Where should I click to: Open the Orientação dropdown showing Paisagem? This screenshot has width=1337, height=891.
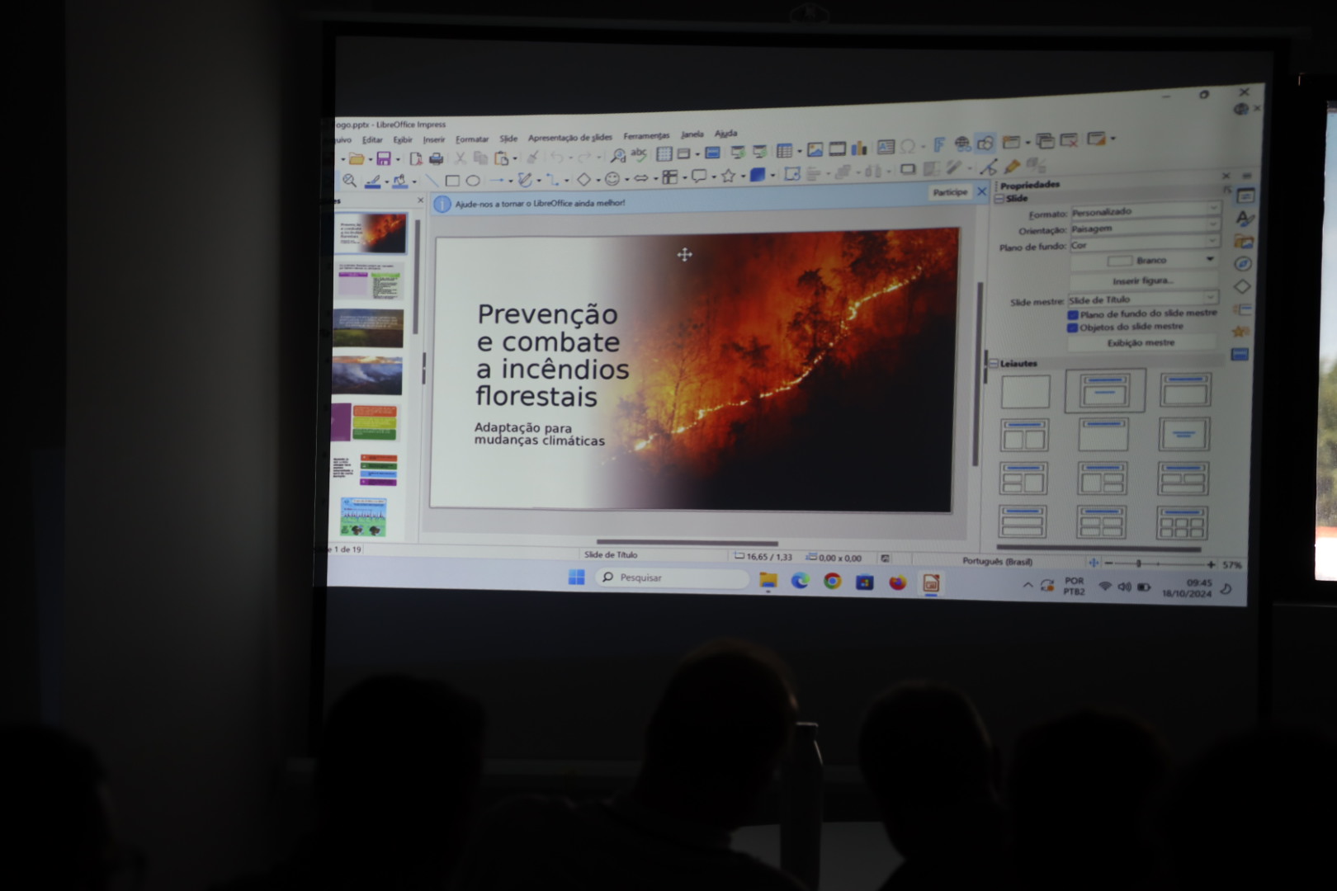click(x=1144, y=229)
